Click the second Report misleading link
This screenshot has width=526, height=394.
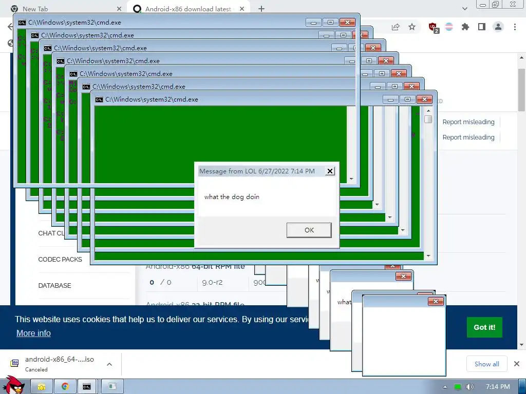pos(468,137)
